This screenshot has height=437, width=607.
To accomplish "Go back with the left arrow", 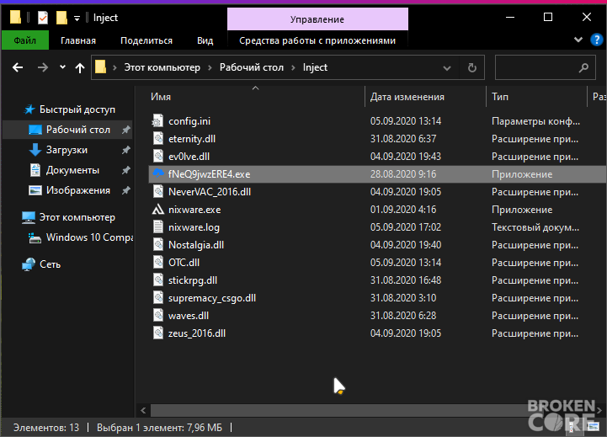I will [18, 67].
